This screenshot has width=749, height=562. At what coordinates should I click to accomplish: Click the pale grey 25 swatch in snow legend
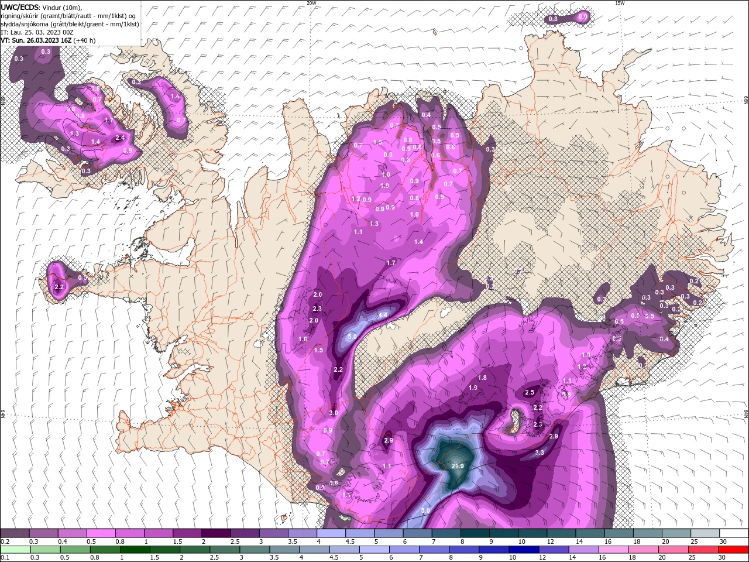pyautogui.click(x=705, y=533)
